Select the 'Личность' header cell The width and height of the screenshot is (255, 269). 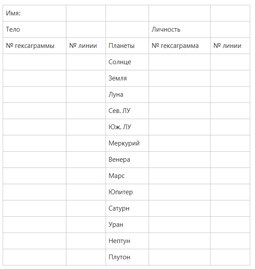(x=179, y=29)
